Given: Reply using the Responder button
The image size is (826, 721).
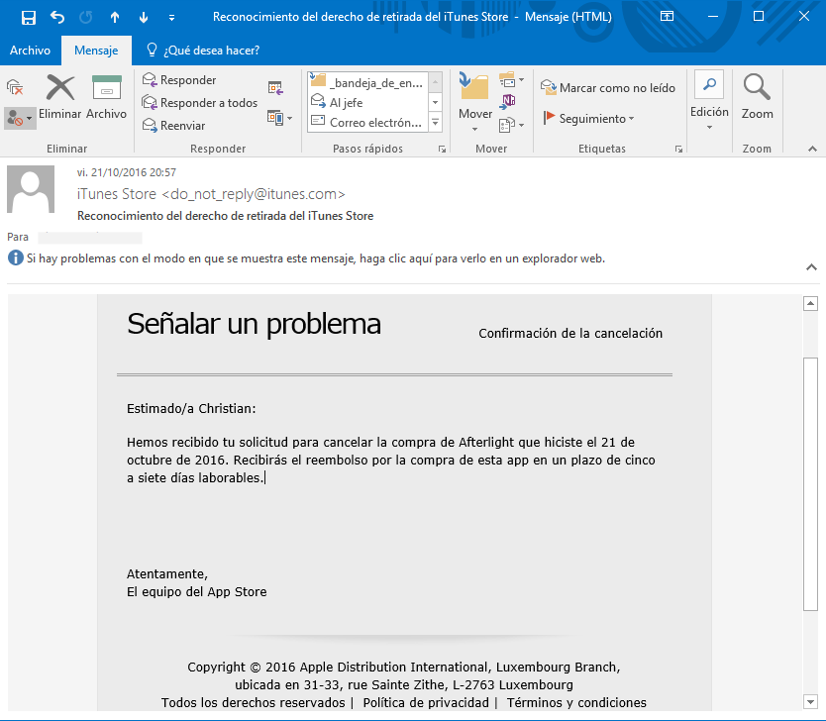Looking at the screenshot, I should (179, 80).
